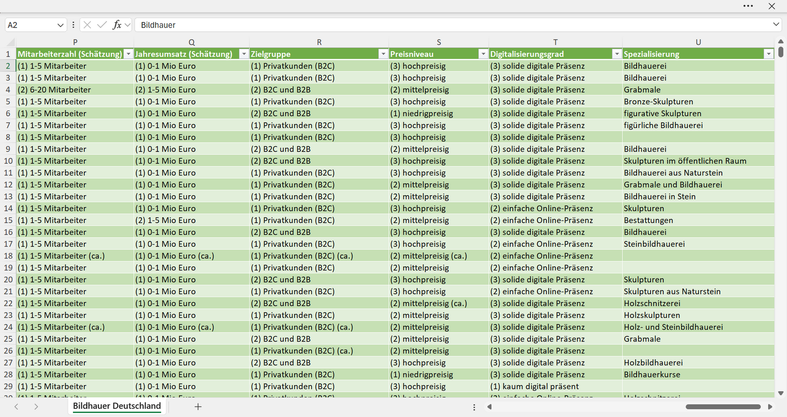The image size is (787, 417).
Task: Click the Holzbildhauerei cell
Action: 698,363
